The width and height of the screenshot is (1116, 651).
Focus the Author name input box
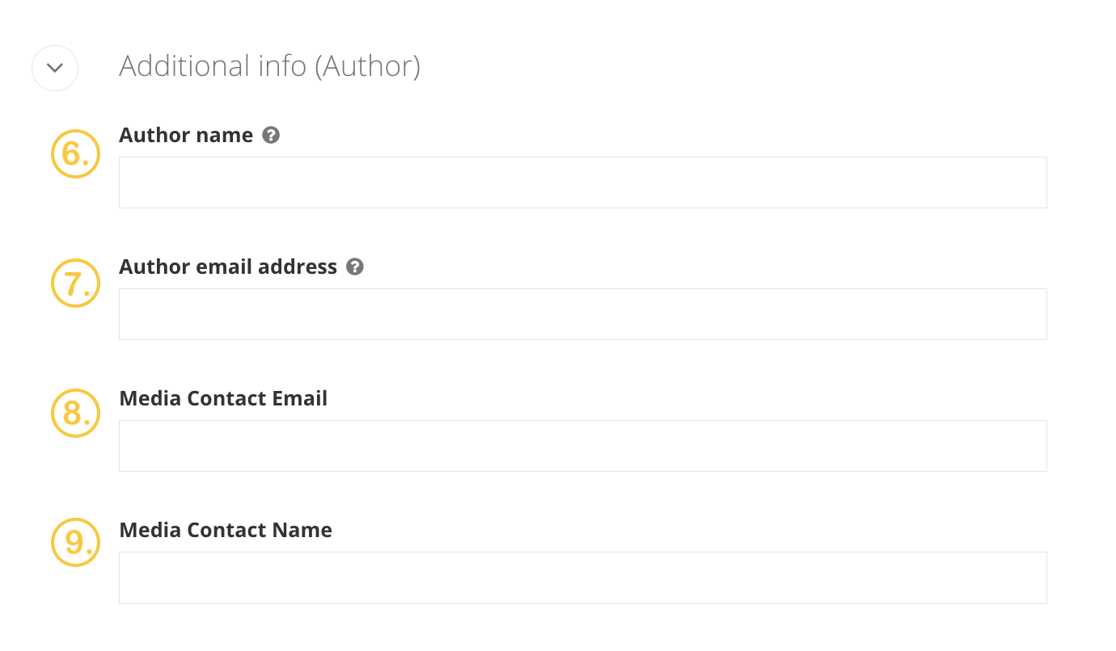pos(582,183)
